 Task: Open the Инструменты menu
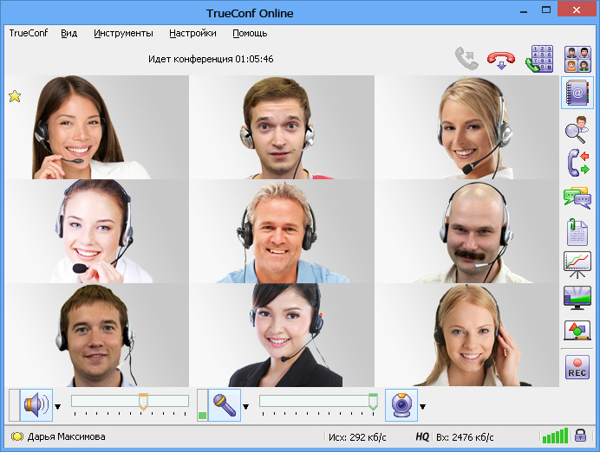pos(123,33)
